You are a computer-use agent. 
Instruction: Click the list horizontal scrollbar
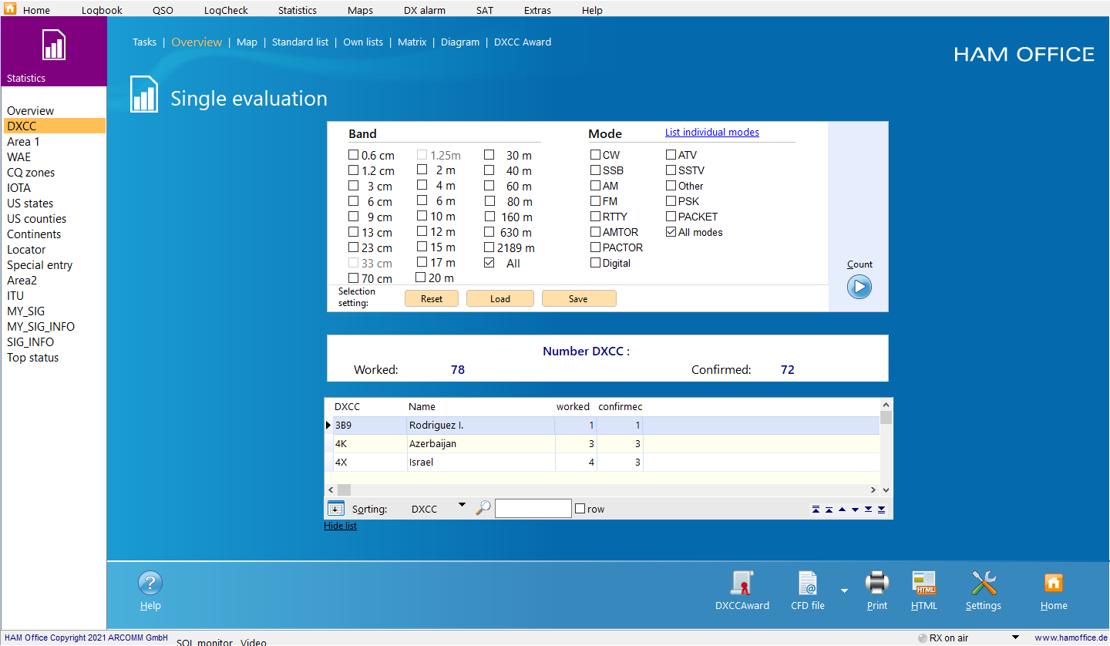[601, 490]
